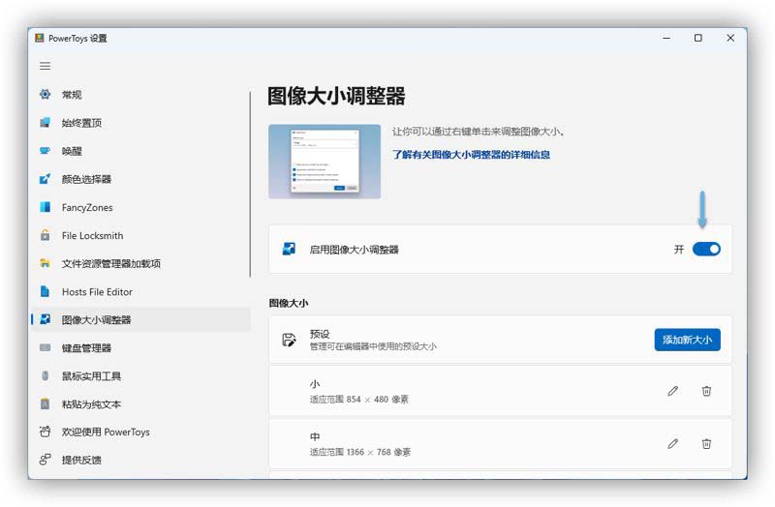Delete the 中 size preset
Screen dimensions: 775x507
click(x=706, y=443)
